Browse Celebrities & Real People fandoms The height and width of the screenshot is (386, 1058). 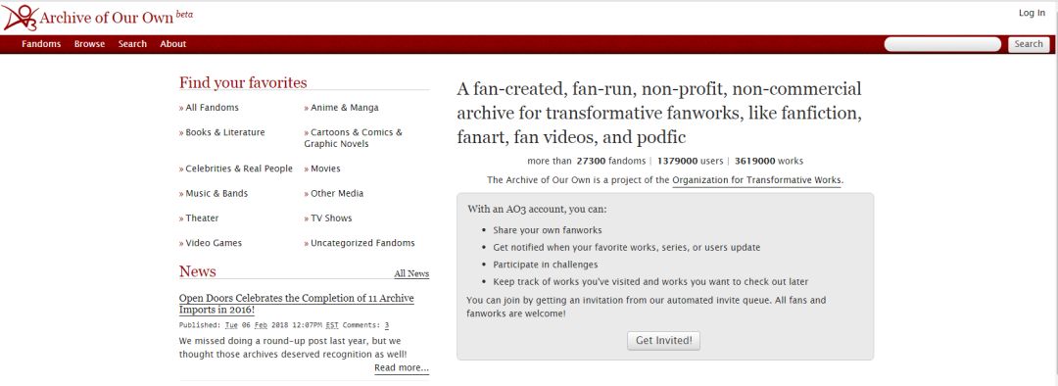coord(239,169)
